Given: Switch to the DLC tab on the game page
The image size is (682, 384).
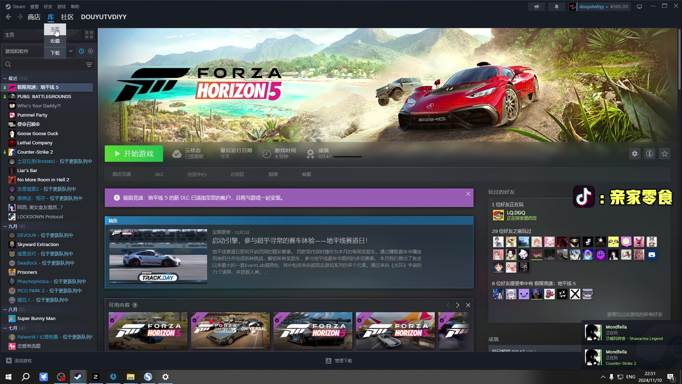Looking at the screenshot, I should point(159,174).
